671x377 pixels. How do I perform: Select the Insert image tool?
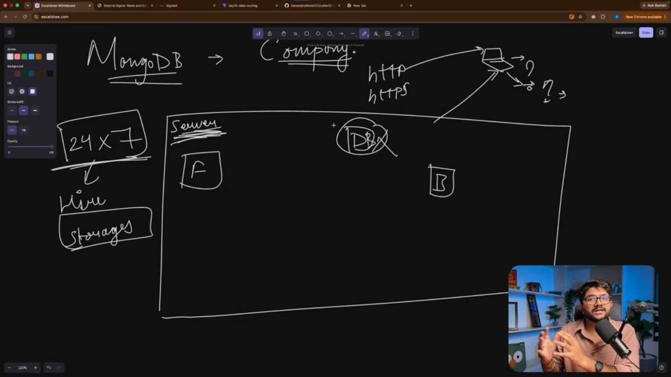click(x=388, y=34)
